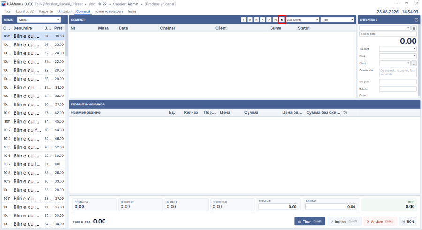Image resolution: width=422 pixels, height=230 pixels.
Task: Open waiter list hamburger icon
Action: point(414,28)
